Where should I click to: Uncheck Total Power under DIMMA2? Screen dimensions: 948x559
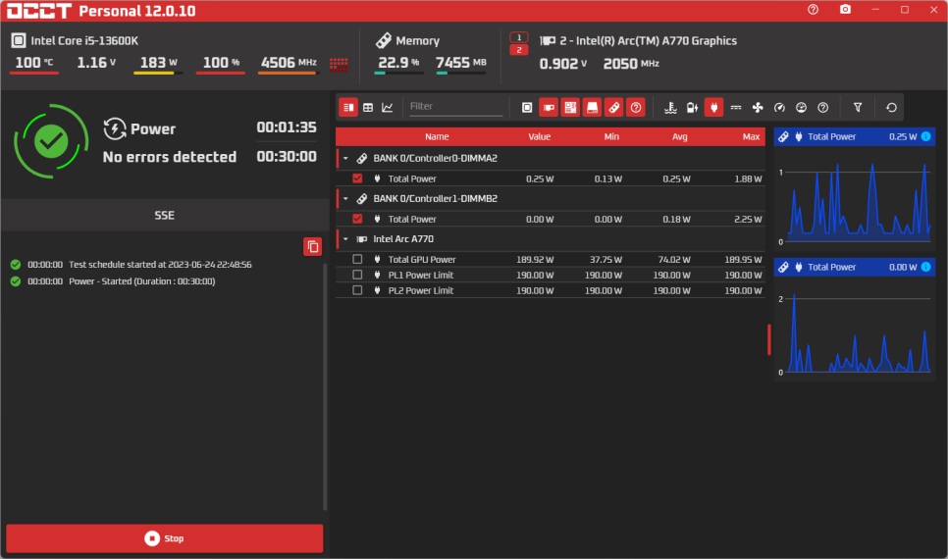357,178
